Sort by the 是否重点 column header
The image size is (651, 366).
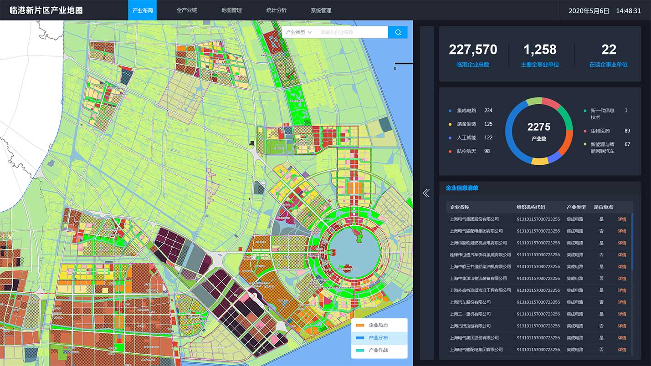coord(603,207)
